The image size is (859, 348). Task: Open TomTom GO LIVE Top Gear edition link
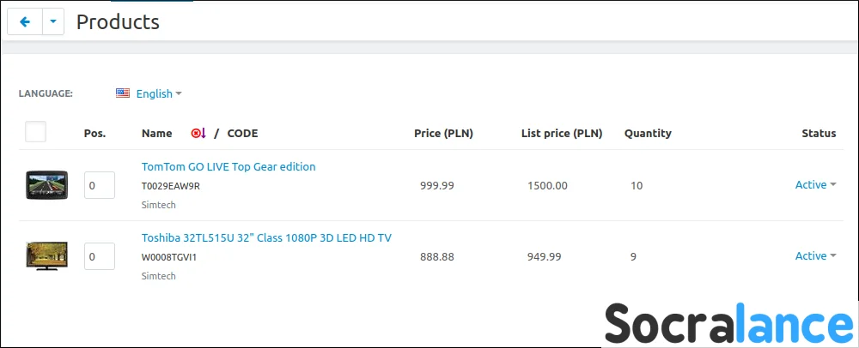[228, 166]
